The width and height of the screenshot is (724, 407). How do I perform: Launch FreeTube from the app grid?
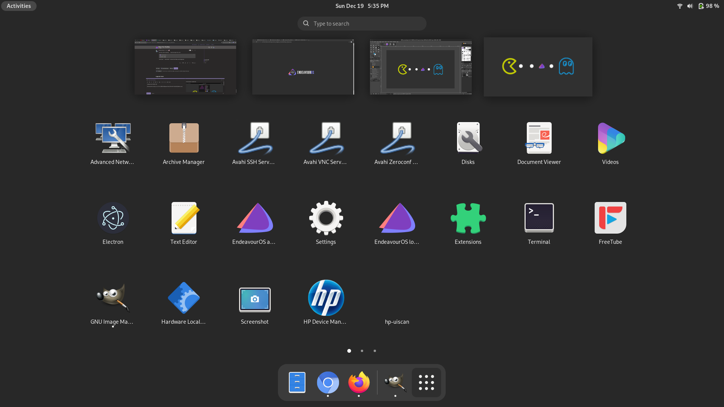(x=610, y=218)
